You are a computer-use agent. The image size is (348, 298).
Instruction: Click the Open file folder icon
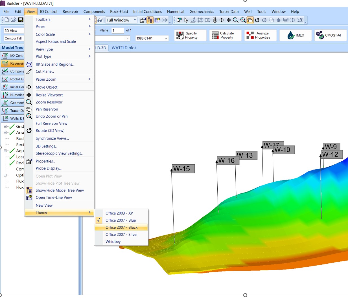(x=13, y=20)
